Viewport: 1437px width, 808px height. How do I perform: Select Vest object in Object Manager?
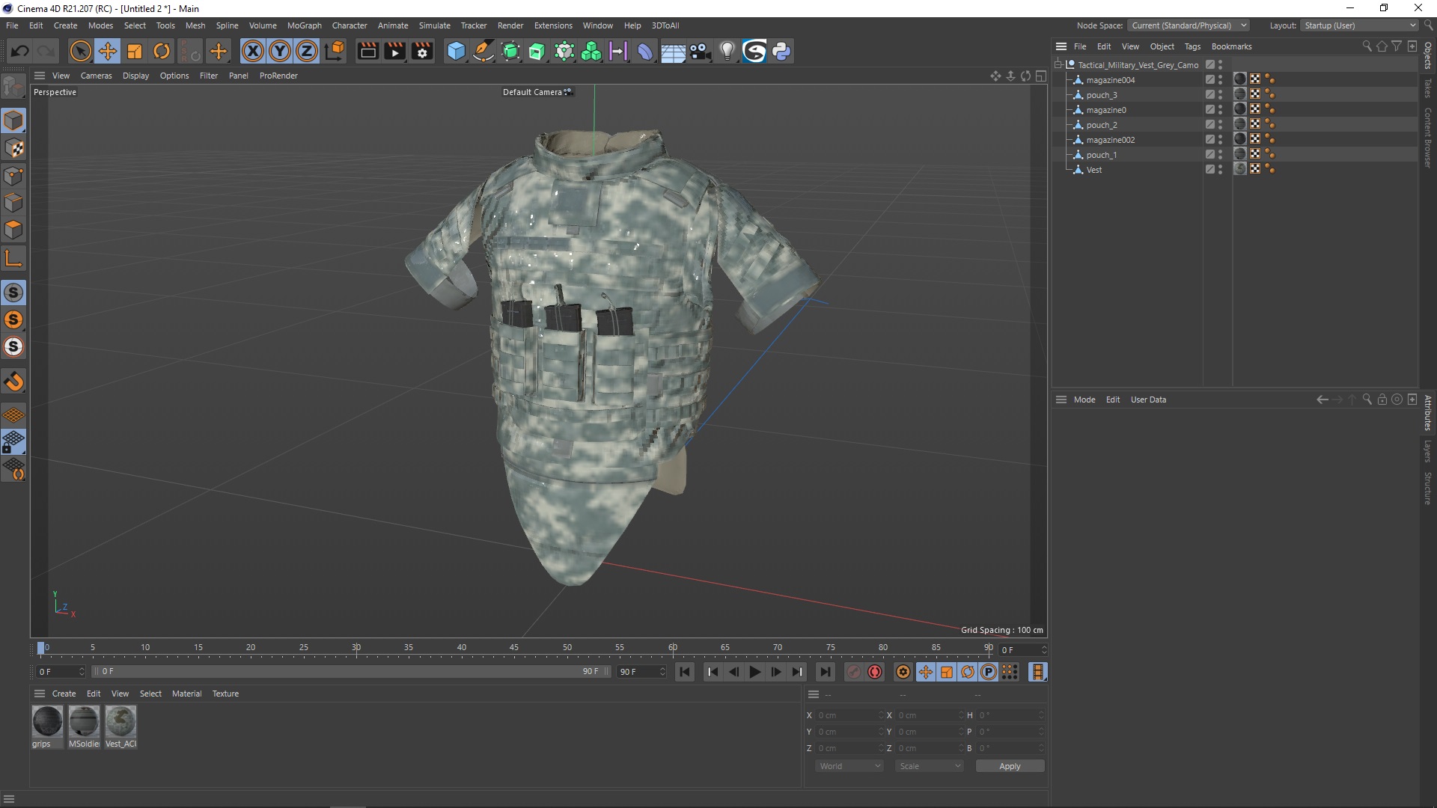coord(1094,170)
